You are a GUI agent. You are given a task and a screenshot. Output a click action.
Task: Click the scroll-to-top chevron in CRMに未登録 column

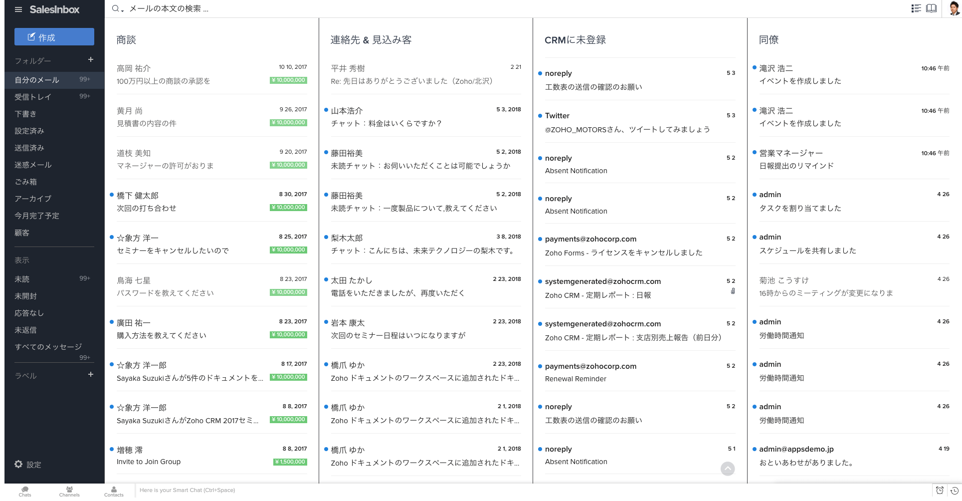pyautogui.click(x=728, y=469)
